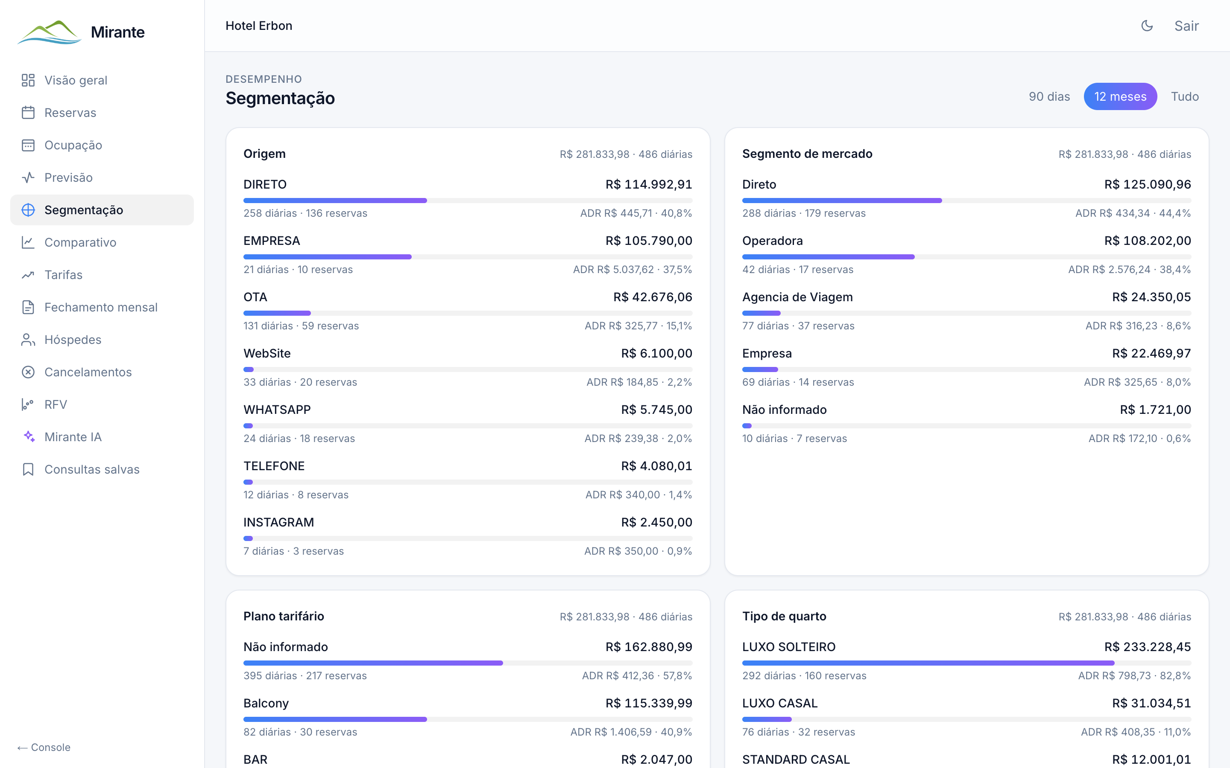Open Fechamento mensal report
The width and height of the screenshot is (1230, 768).
pos(102,307)
